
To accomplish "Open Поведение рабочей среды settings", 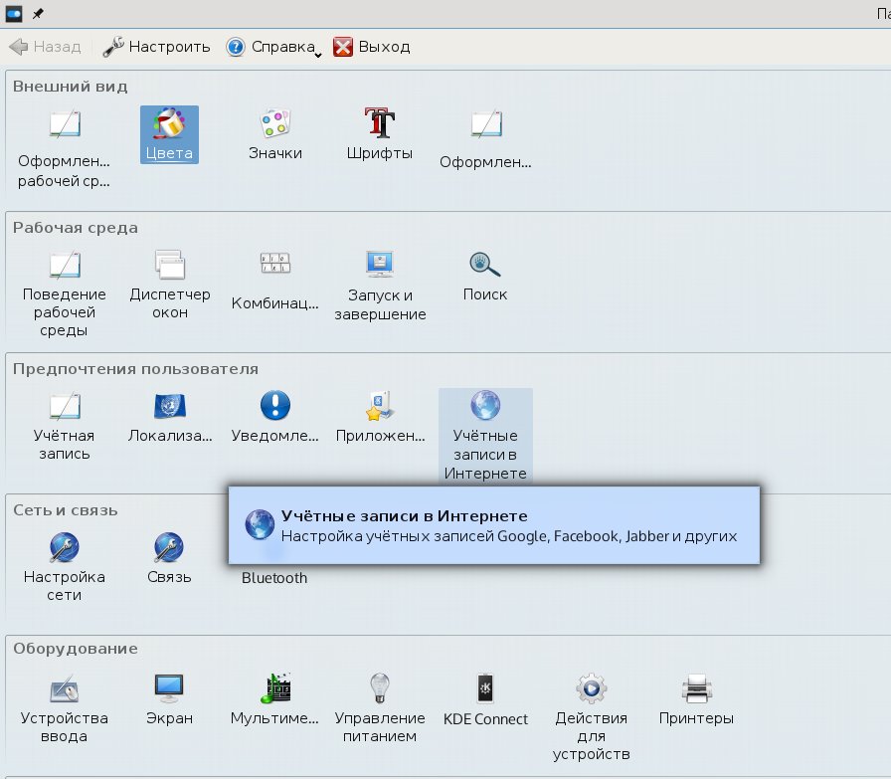I will (x=65, y=293).
